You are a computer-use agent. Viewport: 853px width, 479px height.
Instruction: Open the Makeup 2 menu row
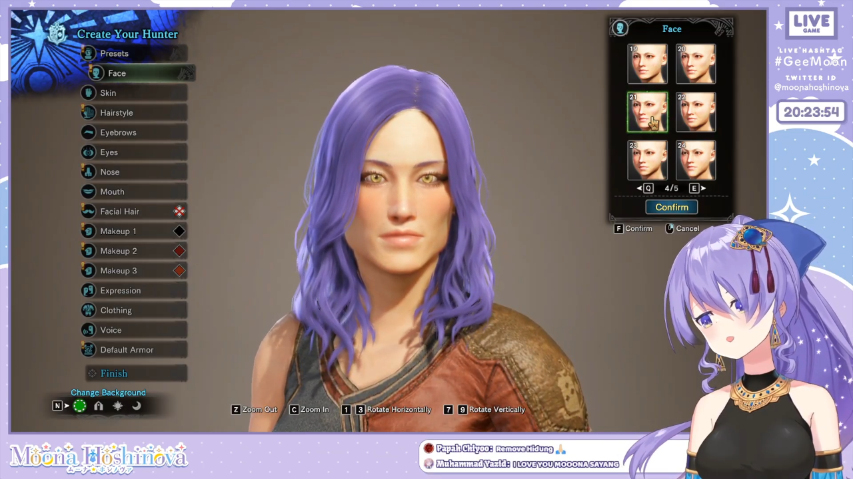click(x=134, y=251)
